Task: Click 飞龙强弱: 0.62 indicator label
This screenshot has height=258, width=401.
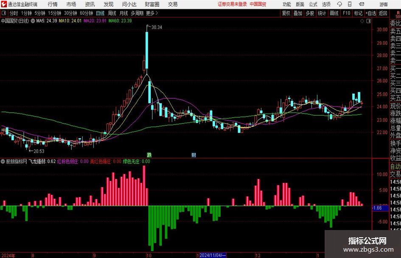Action: coord(42,161)
